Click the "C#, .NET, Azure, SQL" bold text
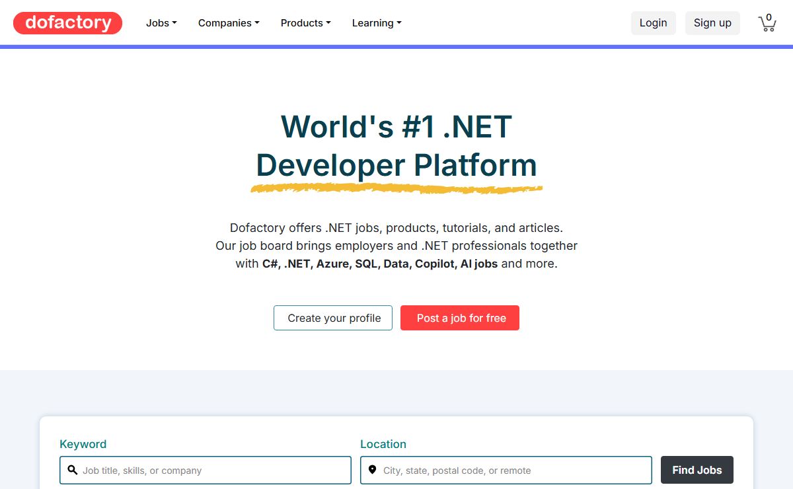This screenshot has height=489, width=793. [320, 264]
